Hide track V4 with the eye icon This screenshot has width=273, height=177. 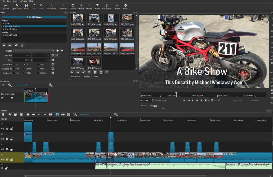pyautogui.click(x=7, y=129)
